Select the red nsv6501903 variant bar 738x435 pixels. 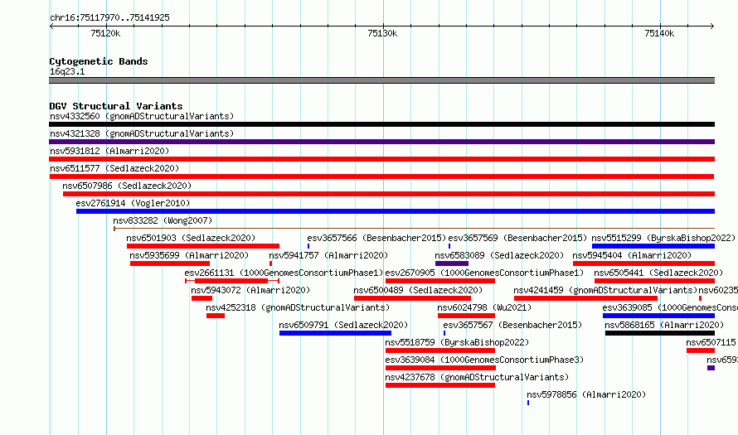[x=203, y=246]
